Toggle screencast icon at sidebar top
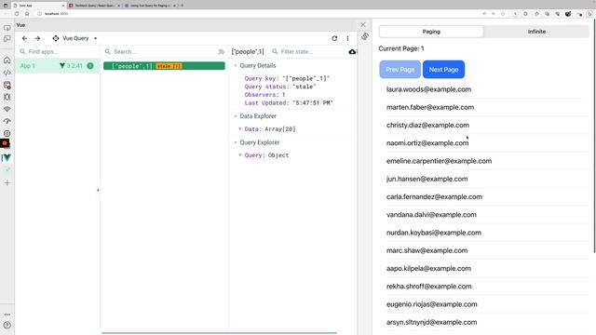This screenshot has height=335, width=596. point(7,28)
